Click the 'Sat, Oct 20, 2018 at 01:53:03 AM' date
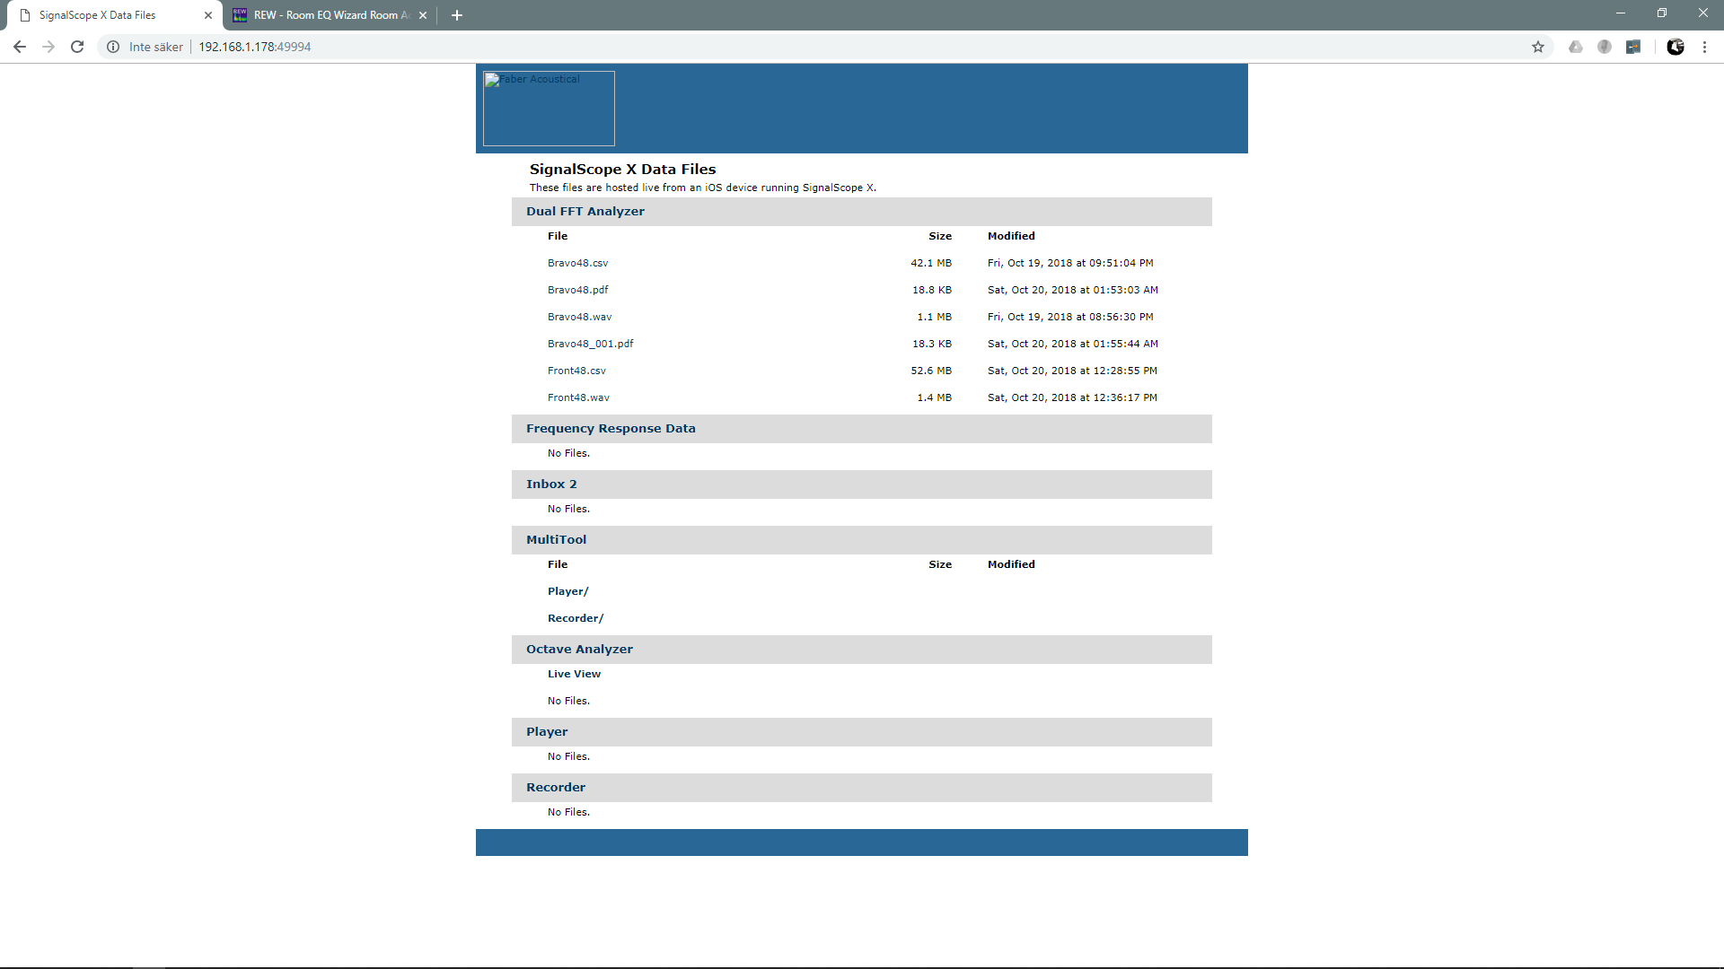The image size is (1724, 969). pos(1073,290)
